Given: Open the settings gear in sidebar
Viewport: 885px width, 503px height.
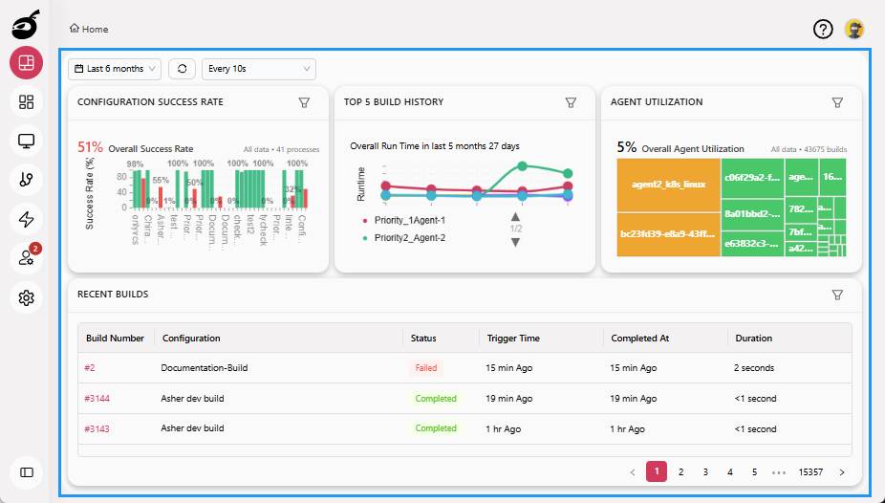Looking at the screenshot, I should click(x=26, y=298).
